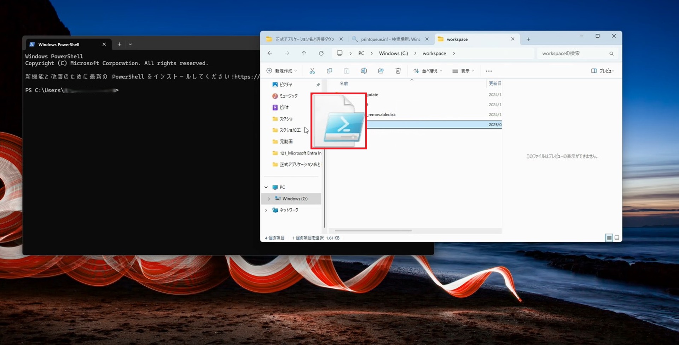The image size is (679, 345).
Task: Toggle the プレビュー preview pane button
Action: [x=603, y=71]
